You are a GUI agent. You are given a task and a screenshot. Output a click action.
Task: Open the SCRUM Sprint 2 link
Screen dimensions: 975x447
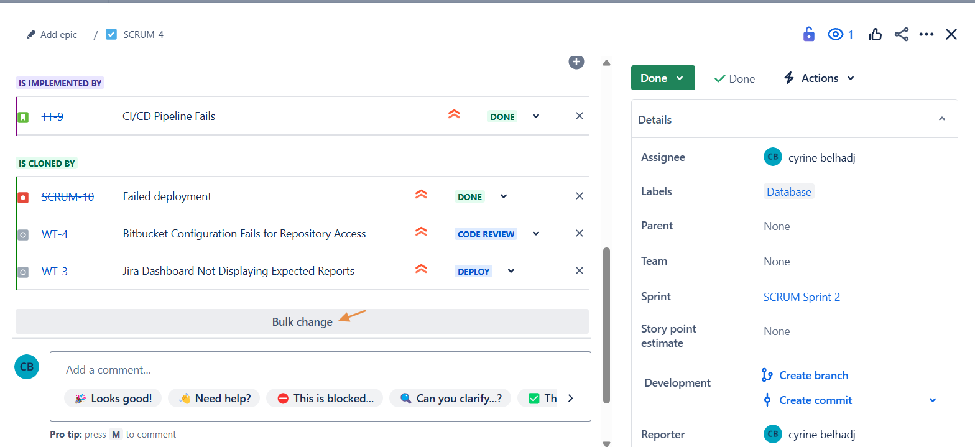[x=802, y=297]
